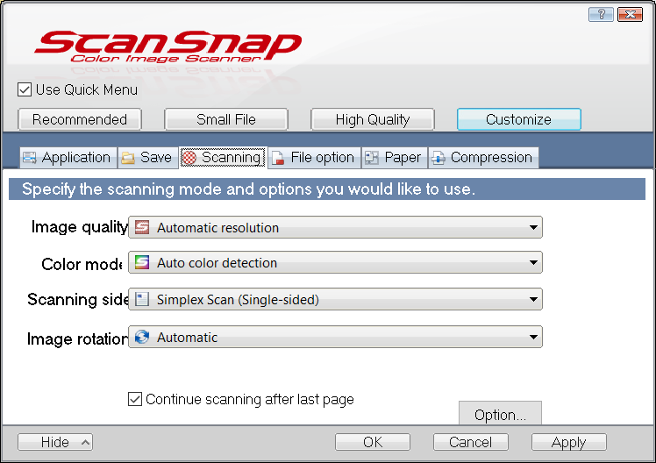Open the Scanning side dropdown arrow
This screenshot has width=656, height=463.
[x=533, y=300]
